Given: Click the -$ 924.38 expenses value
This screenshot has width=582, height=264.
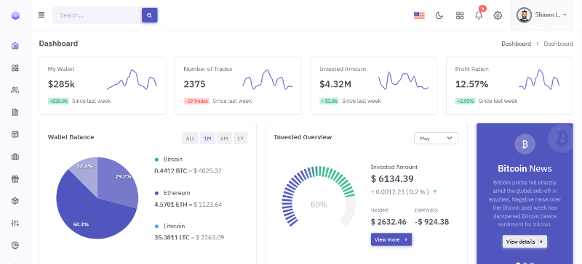Looking at the screenshot, I should point(431,222).
